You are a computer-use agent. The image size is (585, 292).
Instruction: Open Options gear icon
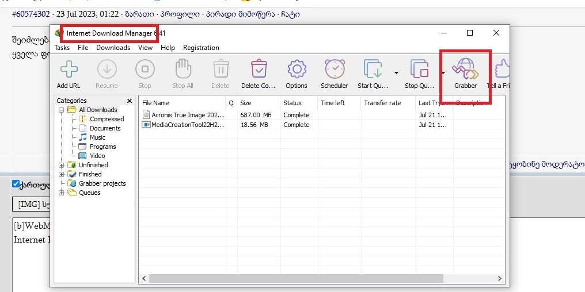click(297, 70)
